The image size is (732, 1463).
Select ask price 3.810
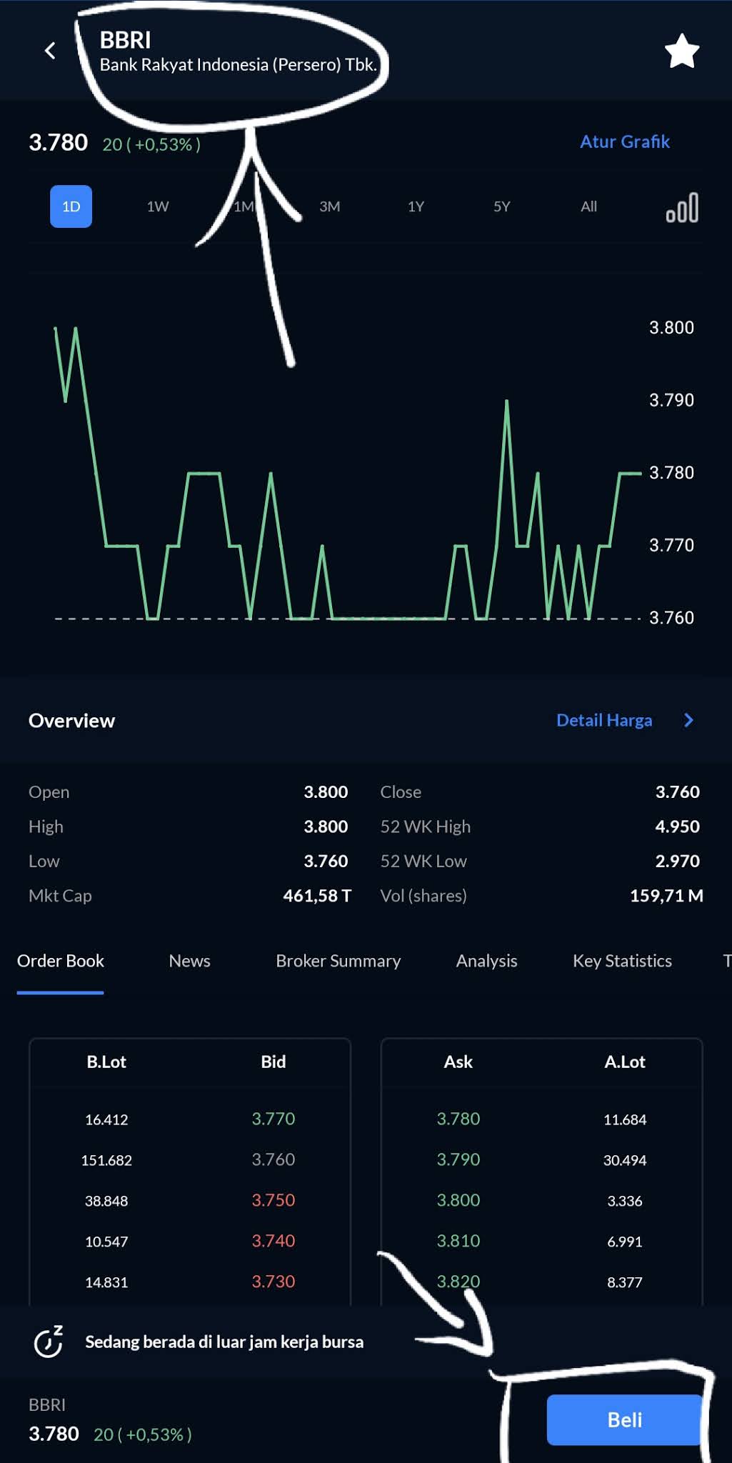pos(458,1241)
